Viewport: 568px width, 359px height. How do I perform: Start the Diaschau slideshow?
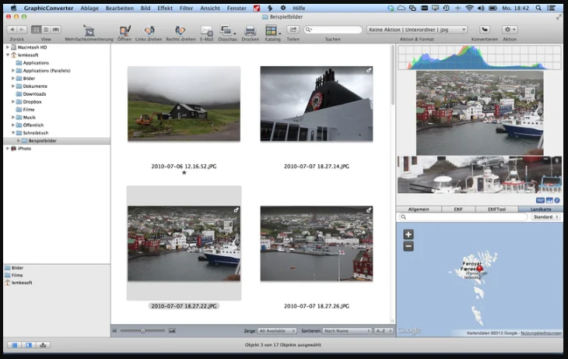226,30
